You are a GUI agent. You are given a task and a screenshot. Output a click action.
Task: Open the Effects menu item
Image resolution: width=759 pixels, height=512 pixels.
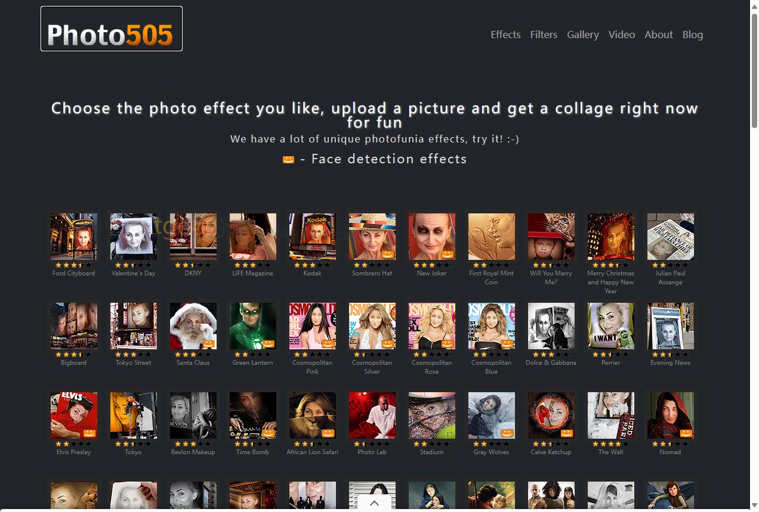click(505, 35)
